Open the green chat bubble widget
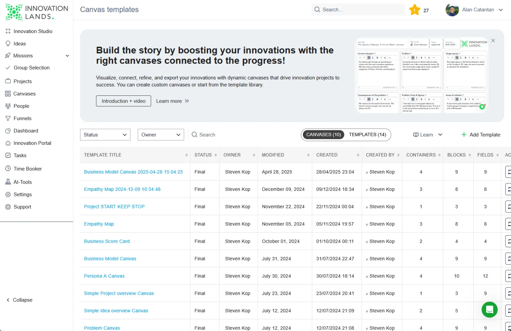 coord(490,310)
